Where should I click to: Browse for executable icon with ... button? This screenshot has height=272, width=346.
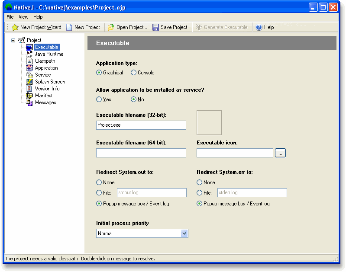point(280,153)
